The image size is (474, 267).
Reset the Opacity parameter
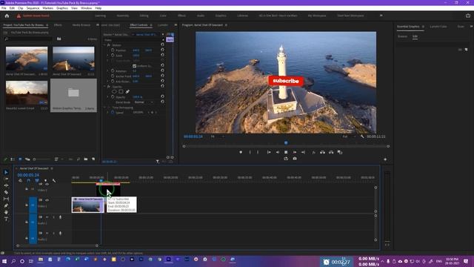[162, 97]
